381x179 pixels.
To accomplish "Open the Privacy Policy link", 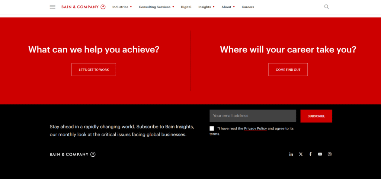I will (255, 128).
